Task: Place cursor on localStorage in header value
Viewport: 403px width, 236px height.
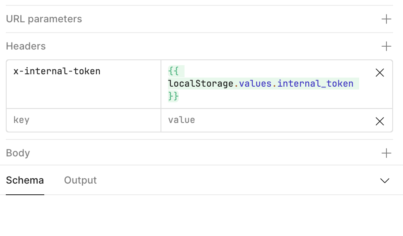Action: (201, 84)
